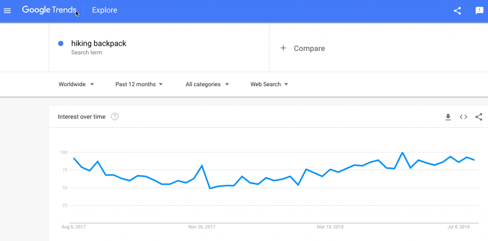Edit the hiking backpack search term

coord(99,43)
